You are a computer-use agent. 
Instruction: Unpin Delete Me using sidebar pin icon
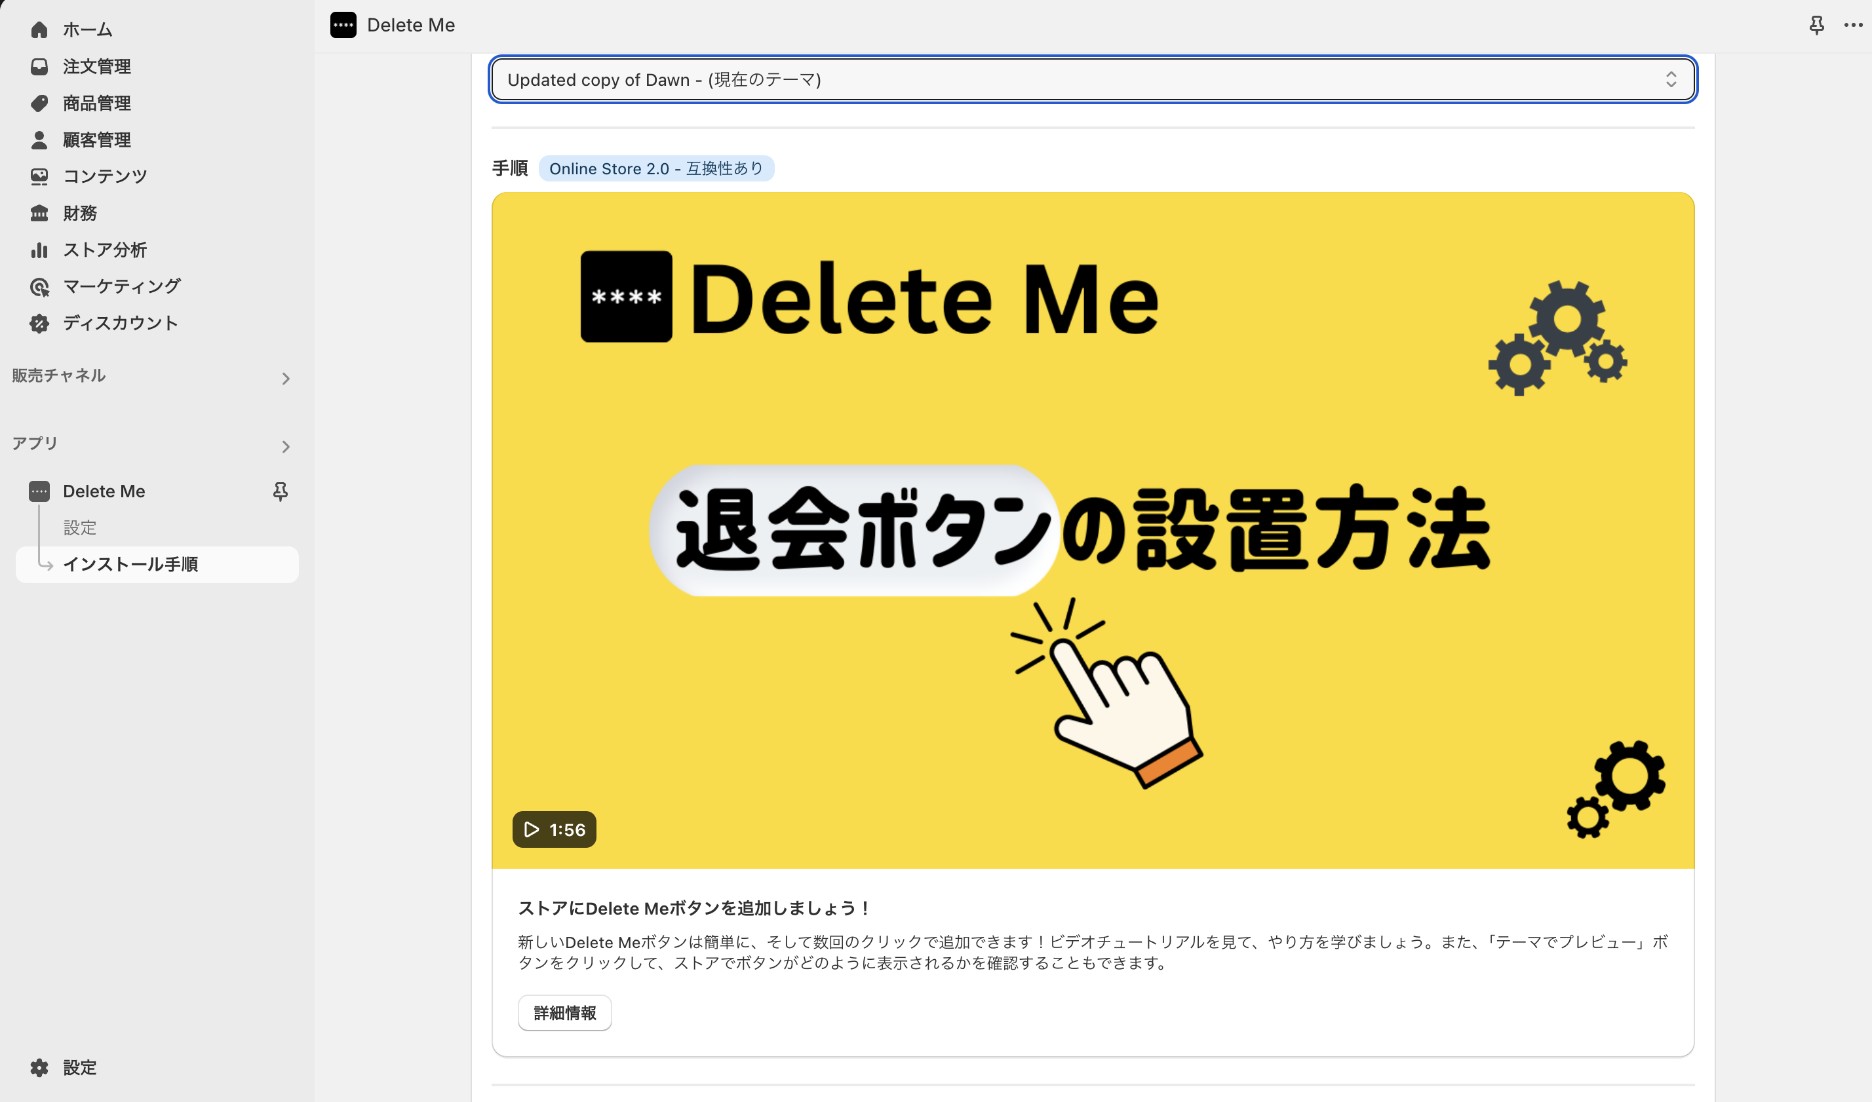280,491
